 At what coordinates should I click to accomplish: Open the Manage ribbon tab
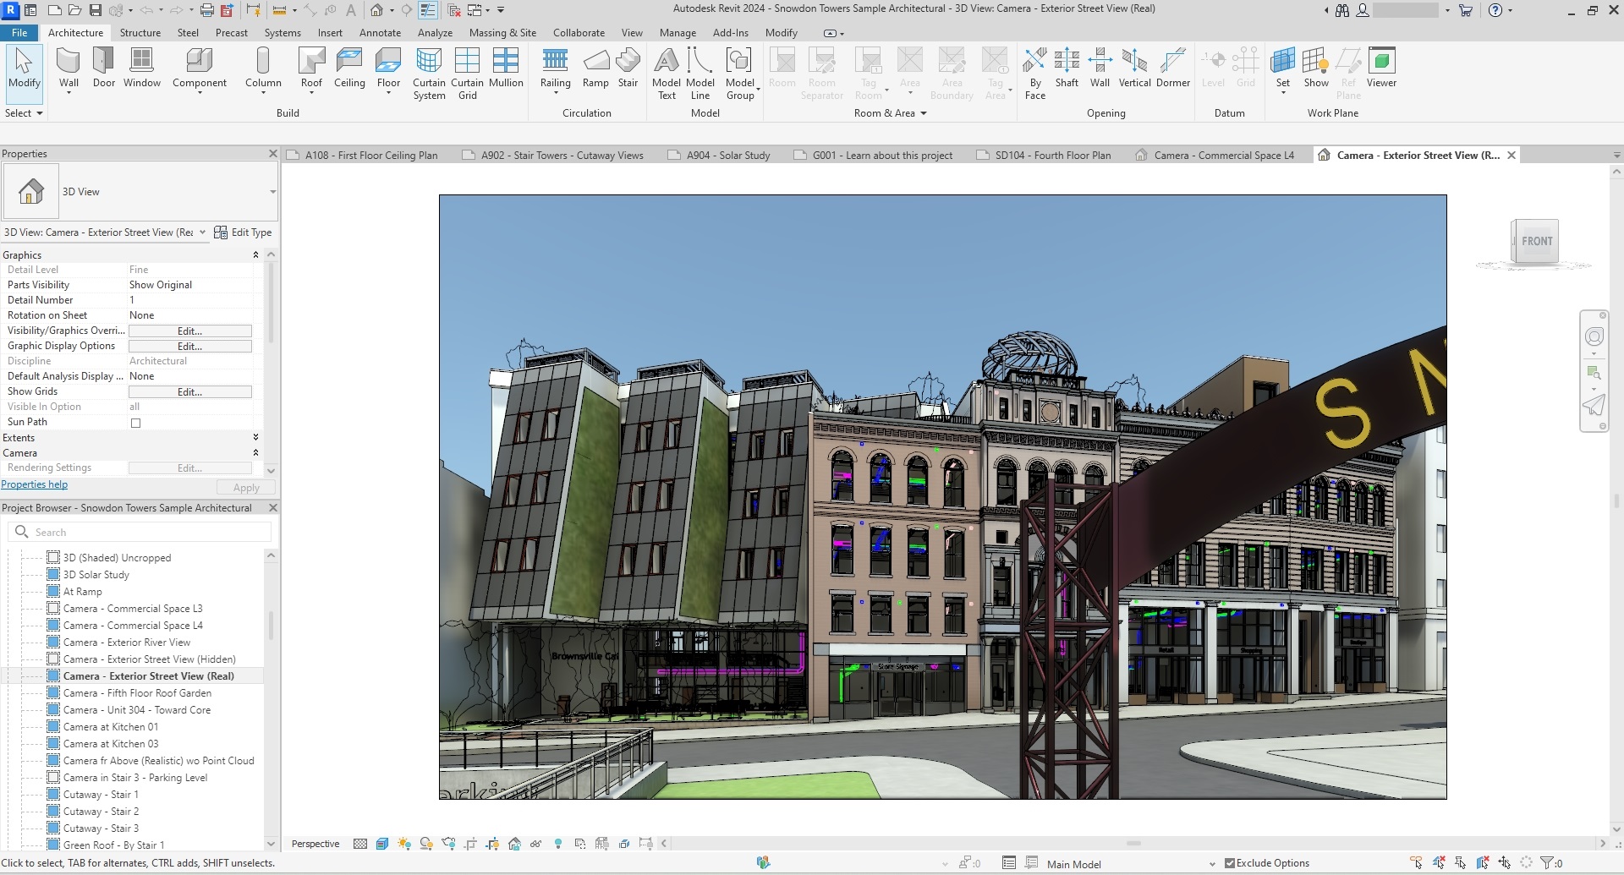coord(678,33)
